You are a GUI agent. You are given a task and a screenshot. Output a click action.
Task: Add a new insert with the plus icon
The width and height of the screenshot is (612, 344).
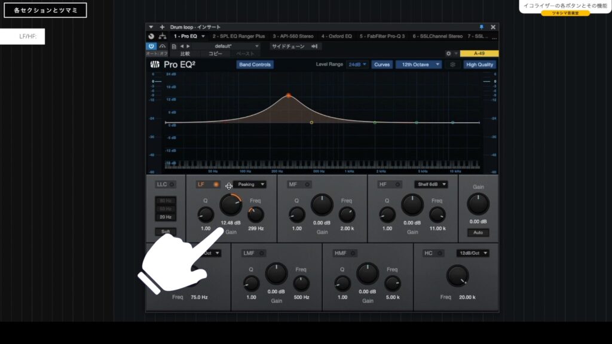[x=162, y=27]
